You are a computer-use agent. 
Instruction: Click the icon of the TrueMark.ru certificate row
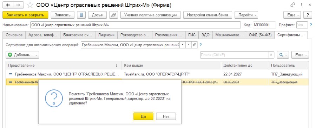coord(11,74)
